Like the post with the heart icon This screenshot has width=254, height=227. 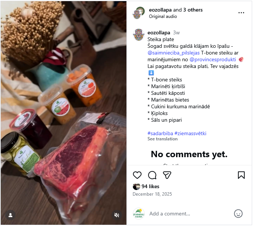pyautogui.click(x=137, y=175)
